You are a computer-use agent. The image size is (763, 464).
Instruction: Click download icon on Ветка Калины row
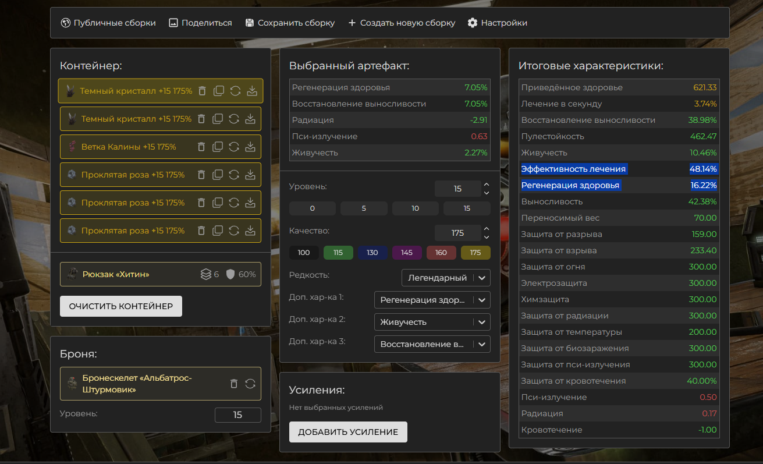[250, 147]
